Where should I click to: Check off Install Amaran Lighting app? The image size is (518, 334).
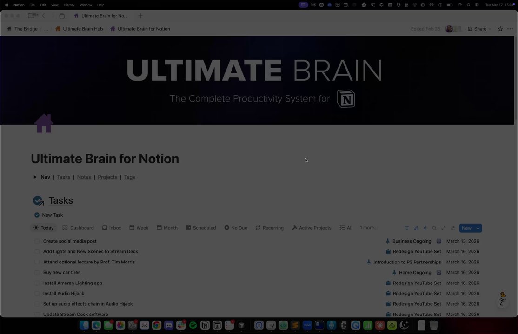coord(37,283)
